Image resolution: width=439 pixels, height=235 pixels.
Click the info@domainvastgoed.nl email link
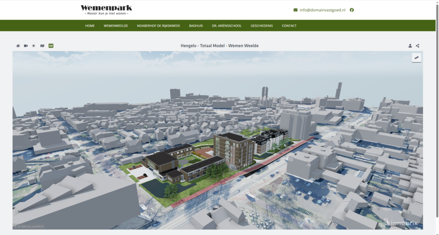[x=322, y=10]
